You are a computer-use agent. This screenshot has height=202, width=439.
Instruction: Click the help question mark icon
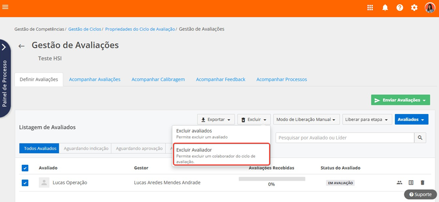point(400,8)
